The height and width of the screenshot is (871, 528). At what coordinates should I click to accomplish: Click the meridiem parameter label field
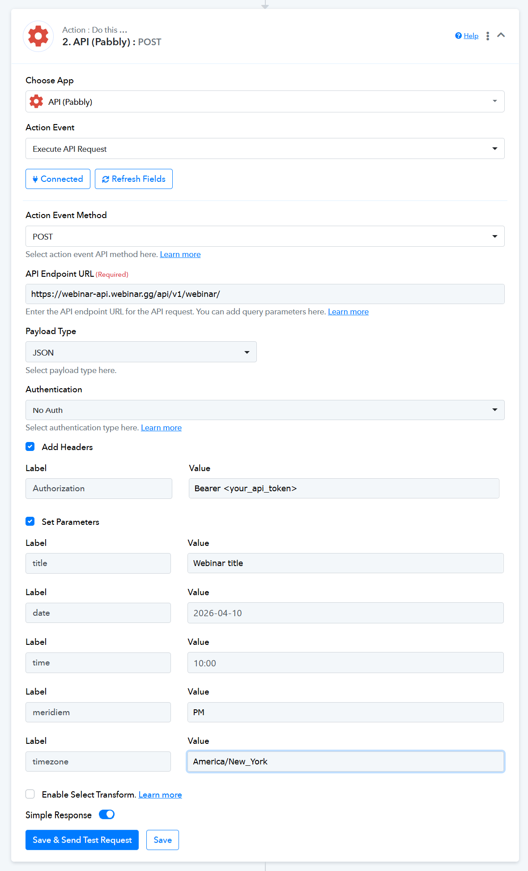coord(98,712)
